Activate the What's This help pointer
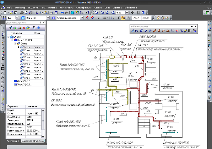This screenshot has width=212, height=149. tap(88, 13)
